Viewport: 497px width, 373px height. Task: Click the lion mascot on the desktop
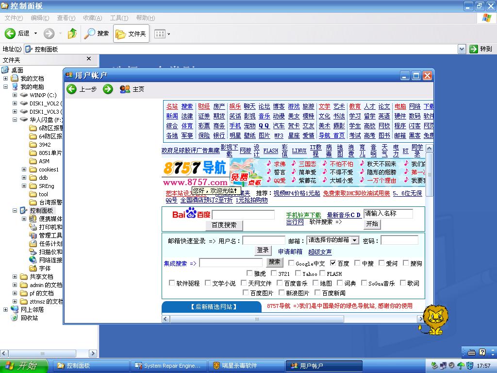pos(434,320)
